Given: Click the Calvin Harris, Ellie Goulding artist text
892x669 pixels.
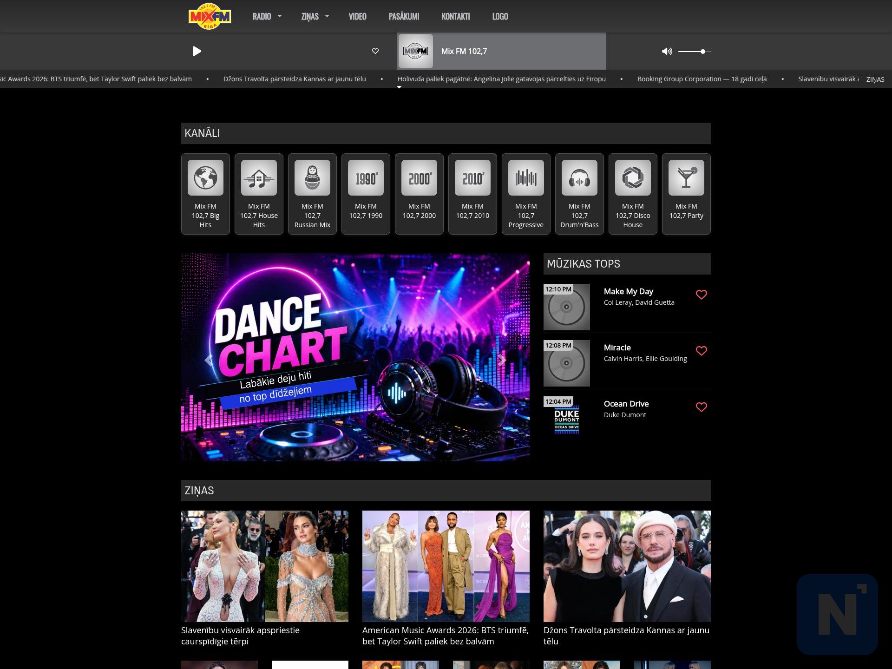Looking at the screenshot, I should pyautogui.click(x=645, y=359).
